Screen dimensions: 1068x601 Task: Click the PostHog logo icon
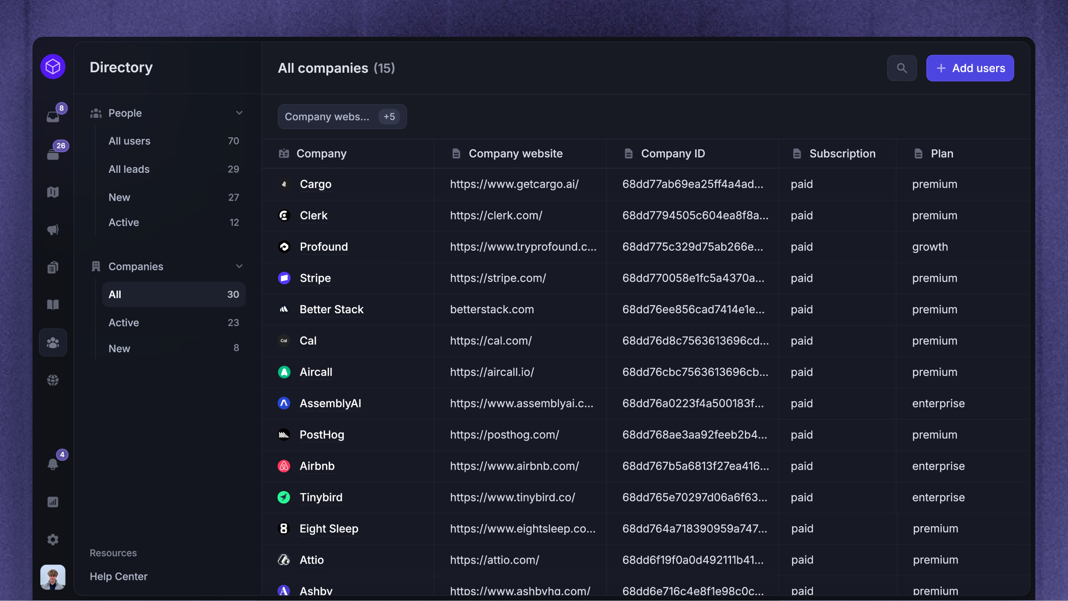click(x=284, y=435)
